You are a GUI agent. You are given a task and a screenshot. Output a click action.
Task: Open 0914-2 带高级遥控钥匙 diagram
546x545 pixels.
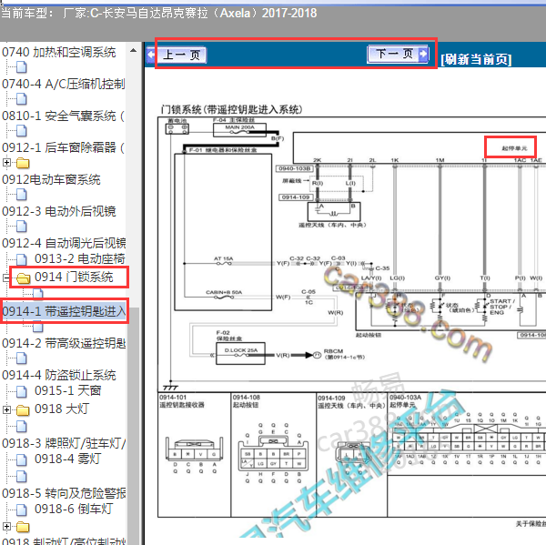pos(64,343)
